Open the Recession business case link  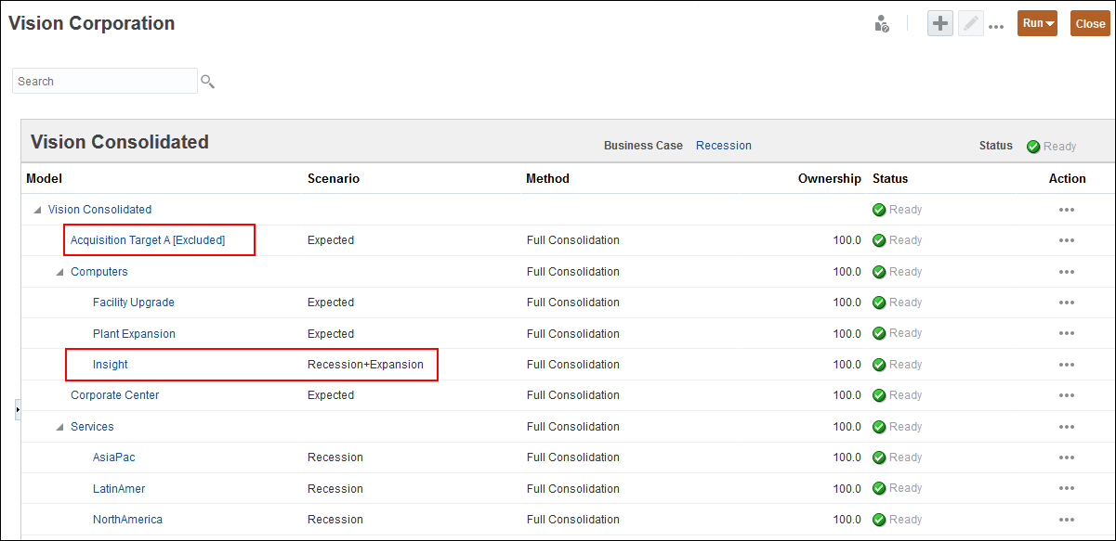[723, 146]
